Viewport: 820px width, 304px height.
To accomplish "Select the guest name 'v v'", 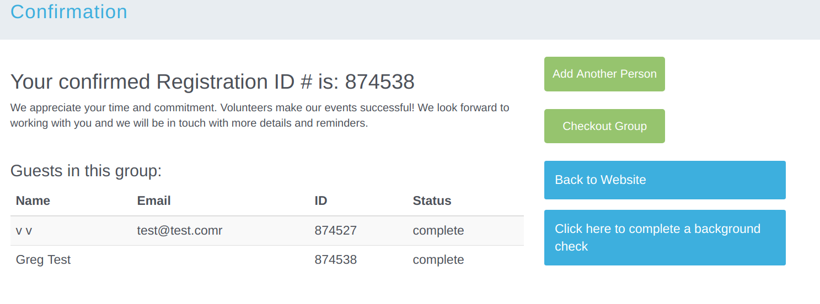I will point(24,231).
